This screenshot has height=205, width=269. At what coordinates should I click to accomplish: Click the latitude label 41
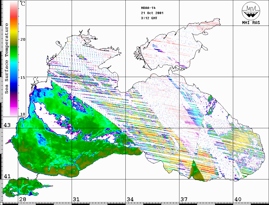7,176
